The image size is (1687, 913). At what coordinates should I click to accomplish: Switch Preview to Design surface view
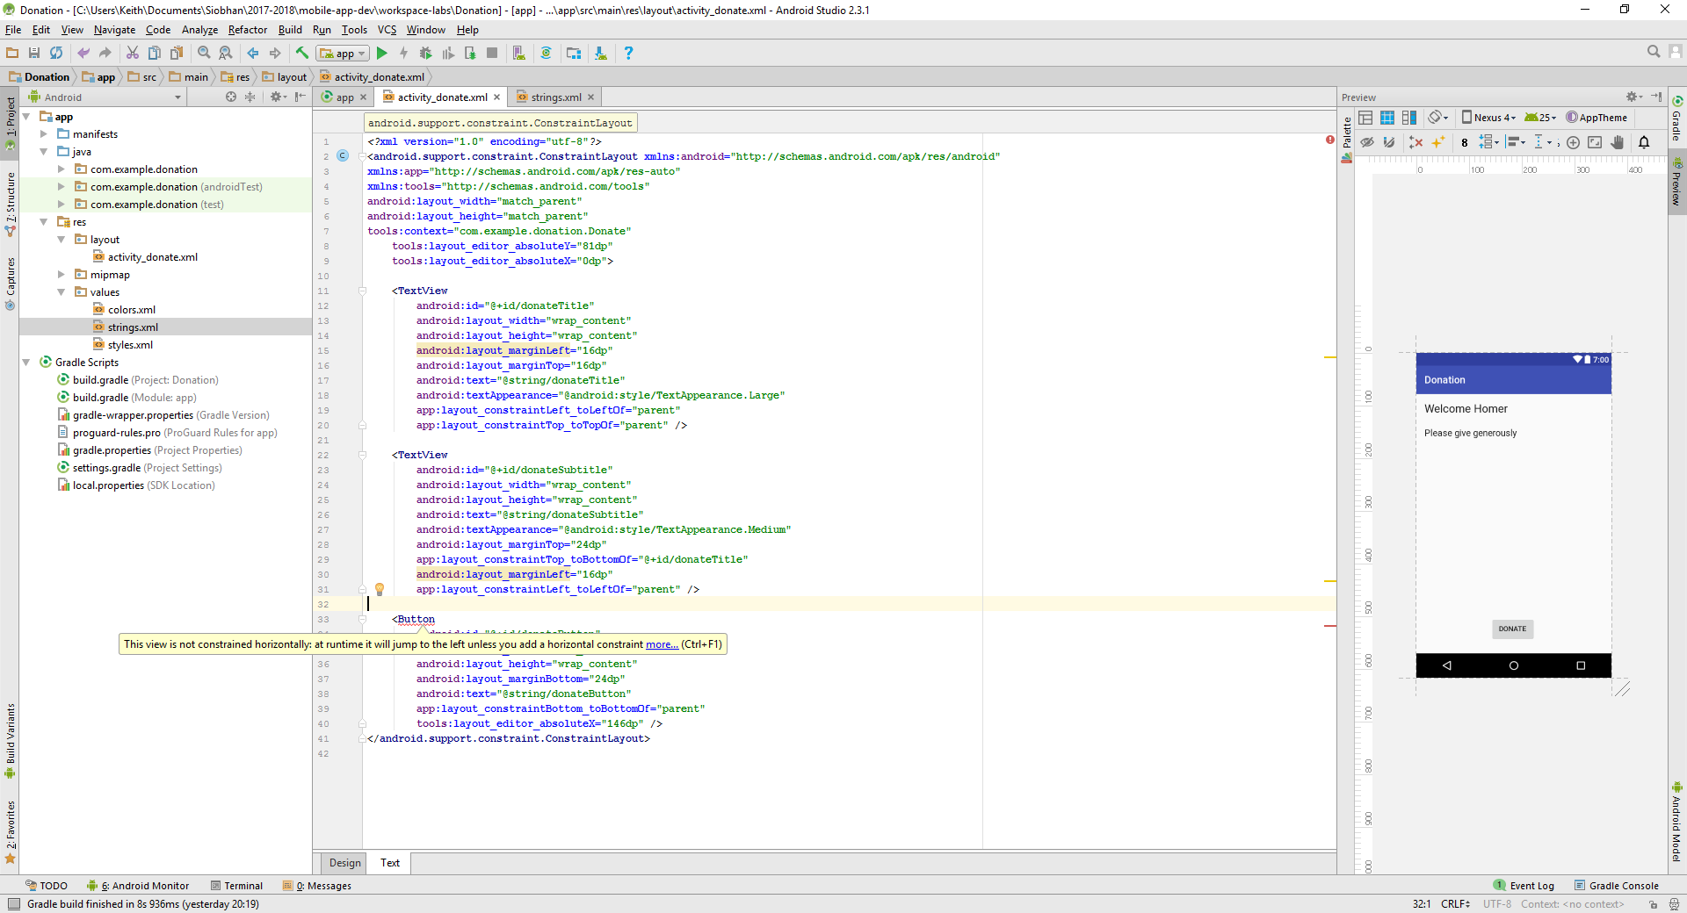tap(1365, 118)
